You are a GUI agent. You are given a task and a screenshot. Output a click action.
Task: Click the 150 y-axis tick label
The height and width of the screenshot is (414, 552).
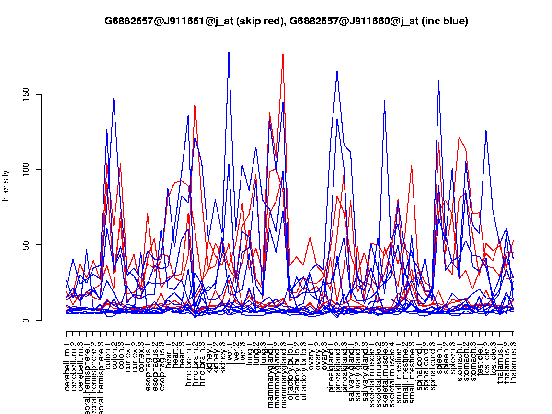tap(27, 94)
